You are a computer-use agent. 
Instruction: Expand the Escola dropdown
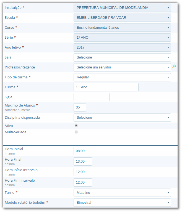pyautogui.click(x=122, y=18)
